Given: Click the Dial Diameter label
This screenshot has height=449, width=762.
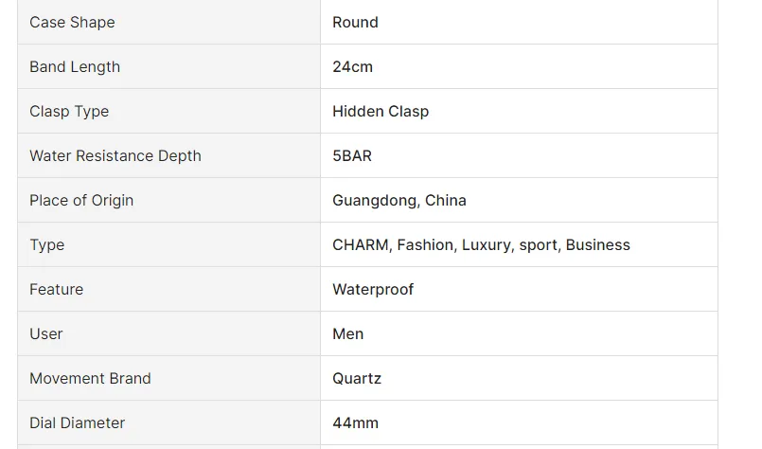Looking at the screenshot, I should pos(78,422).
